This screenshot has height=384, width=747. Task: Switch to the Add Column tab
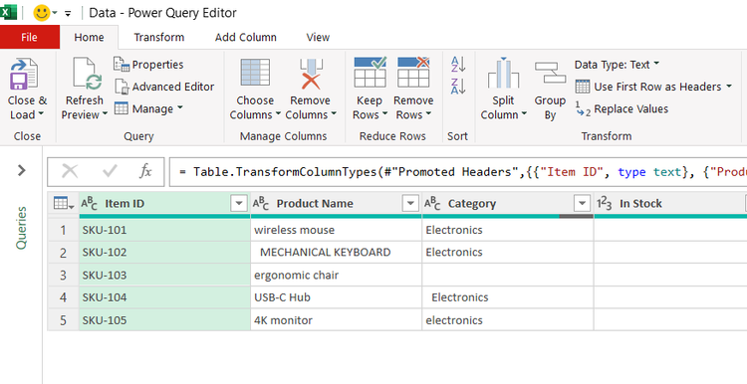(x=245, y=37)
